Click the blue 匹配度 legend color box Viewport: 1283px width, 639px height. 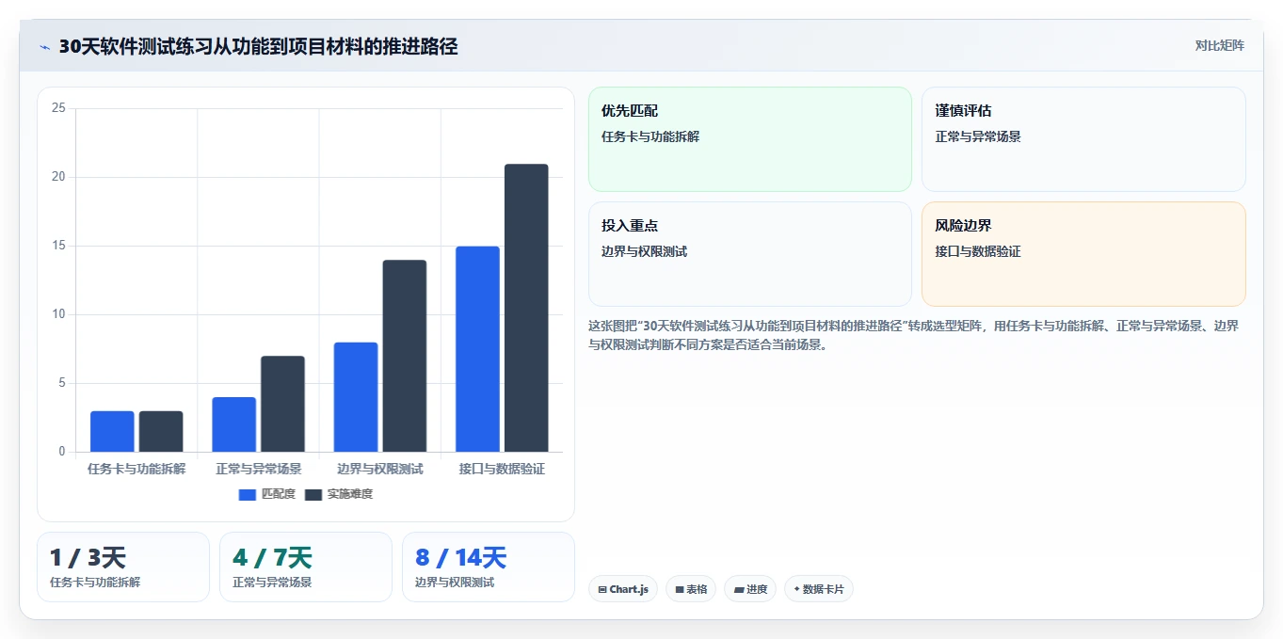tap(248, 494)
